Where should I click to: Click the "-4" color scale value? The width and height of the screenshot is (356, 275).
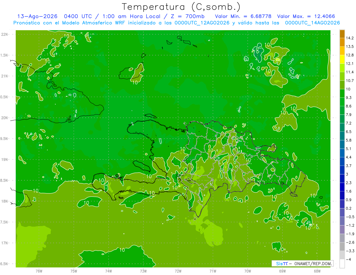tap(348, 259)
